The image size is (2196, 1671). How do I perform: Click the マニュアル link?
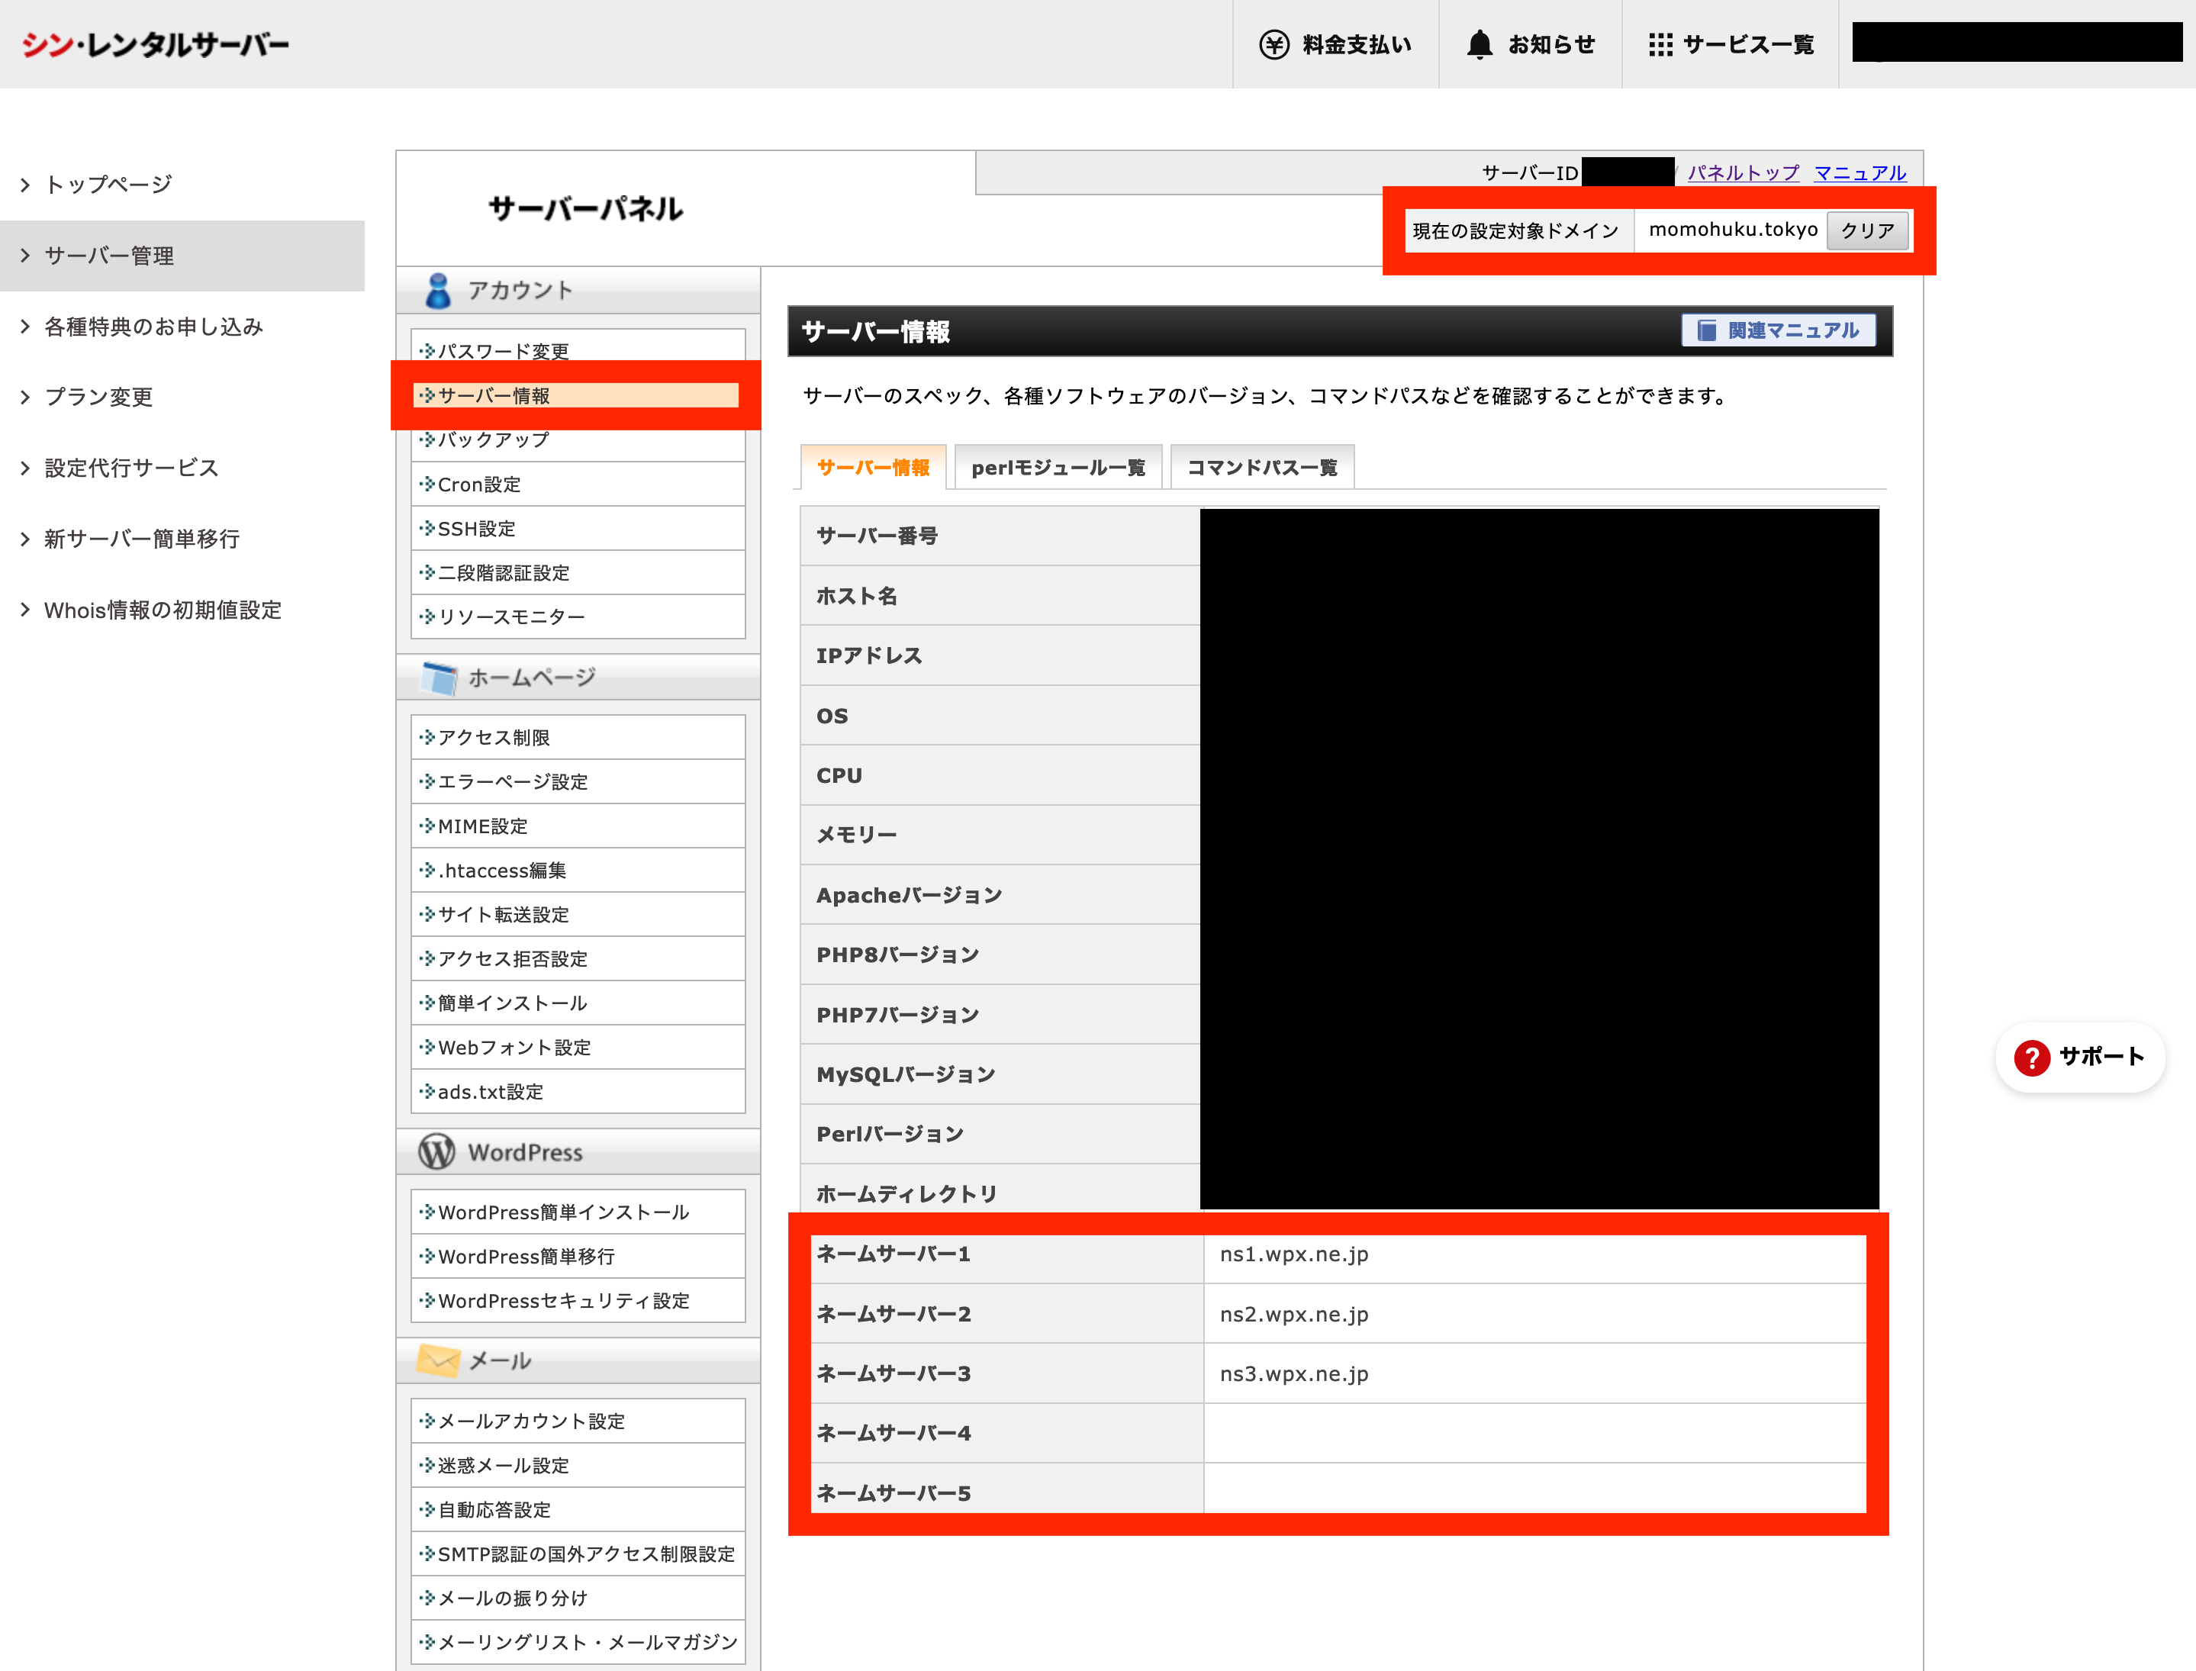[x=1860, y=173]
